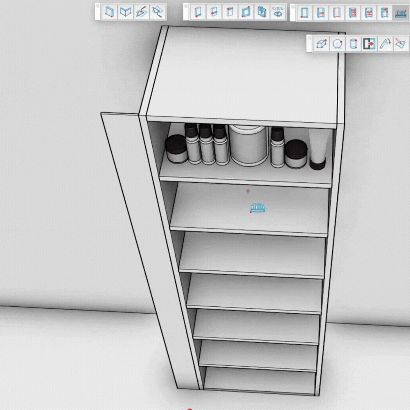This screenshot has width=410, height=410.
Task: Click the large jar on top shelf
Action: click(249, 145)
